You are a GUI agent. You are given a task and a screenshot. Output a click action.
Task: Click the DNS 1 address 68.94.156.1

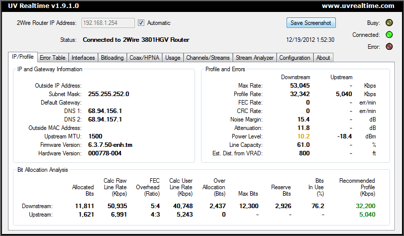click(x=105, y=111)
